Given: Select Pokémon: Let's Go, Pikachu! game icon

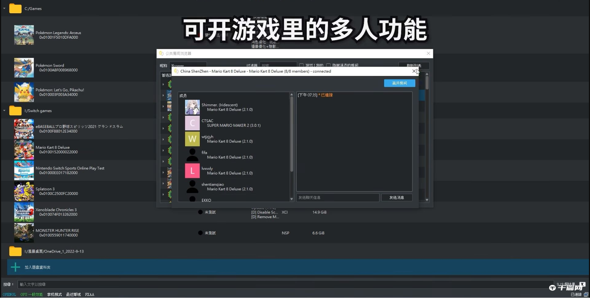Looking at the screenshot, I should click(x=24, y=92).
